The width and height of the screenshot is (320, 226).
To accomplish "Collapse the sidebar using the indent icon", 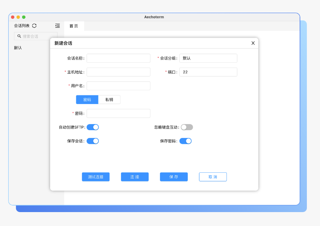I will pyautogui.click(x=57, y=26).
